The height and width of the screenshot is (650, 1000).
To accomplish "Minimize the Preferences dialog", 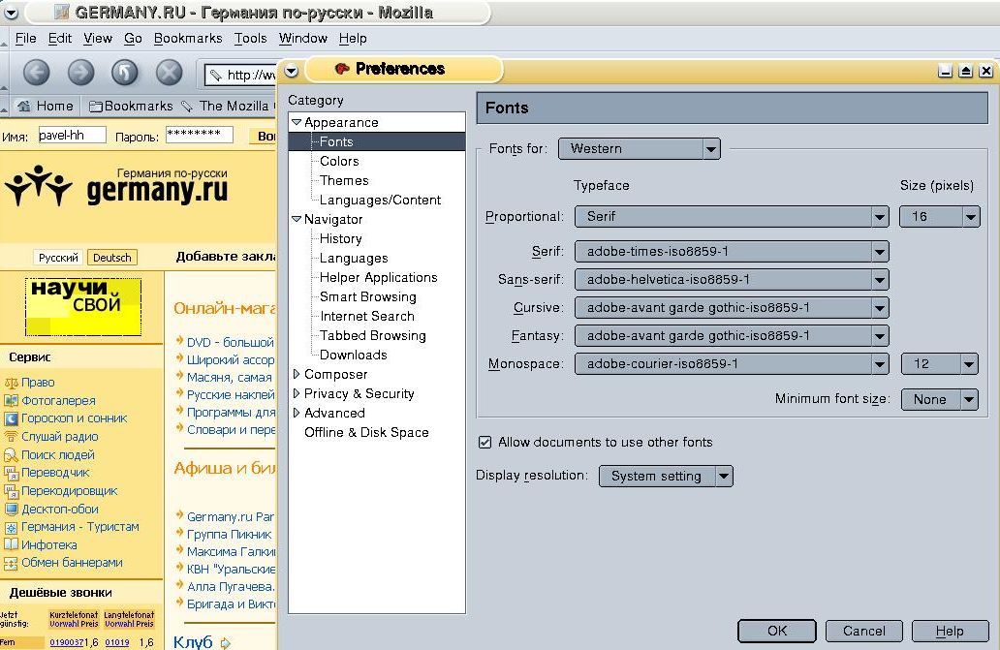I will [x=945, y=71].
